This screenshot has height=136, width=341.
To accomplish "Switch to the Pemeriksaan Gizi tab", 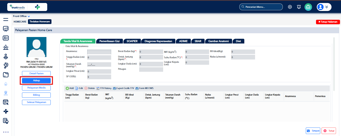I will [x=110, y=41].
